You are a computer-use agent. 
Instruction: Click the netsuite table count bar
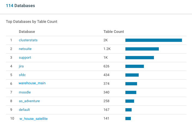coord(142,49)
